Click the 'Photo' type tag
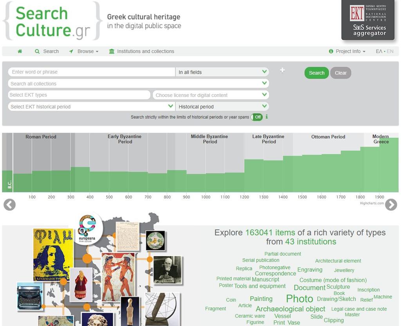 300,299
